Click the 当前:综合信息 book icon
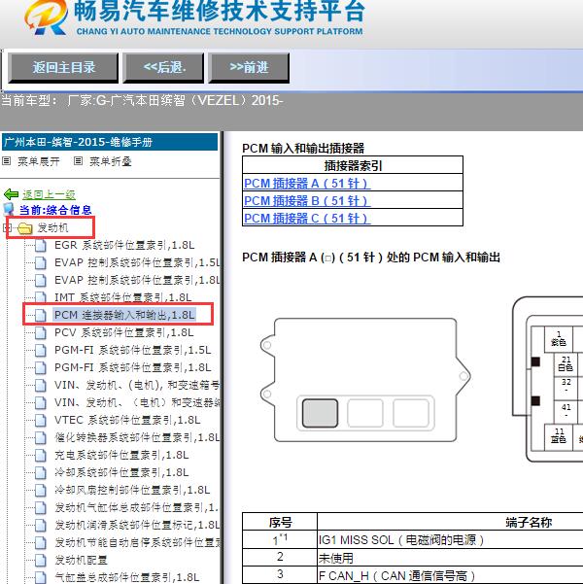 tap(9, 210)
